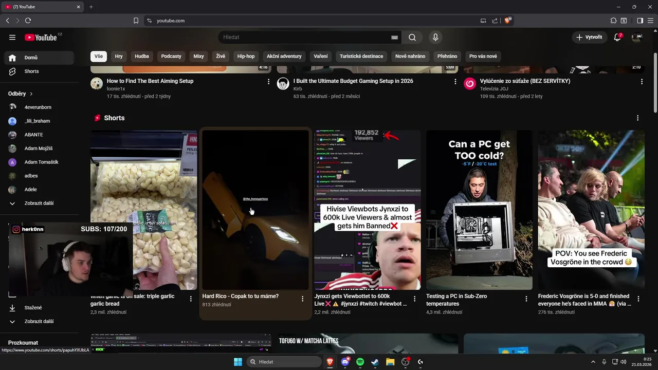Open Stažené downloads in sidebar

[x=39, y=308]
